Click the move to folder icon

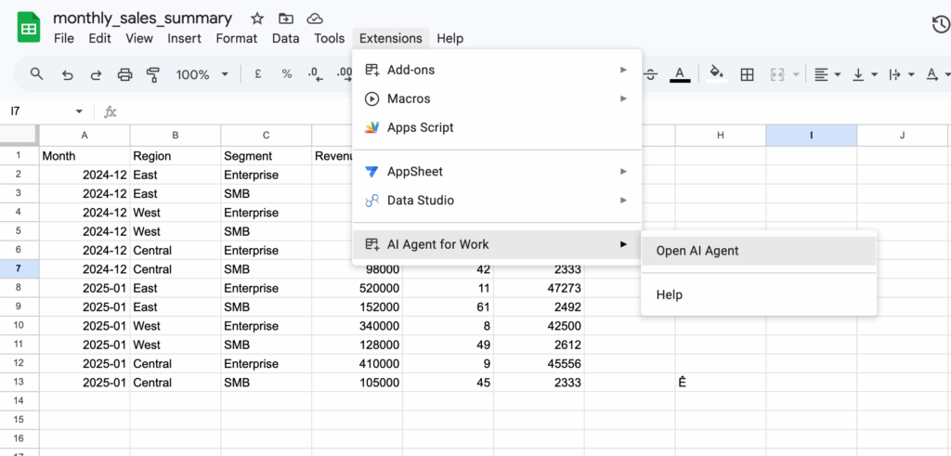(x=286, y=19)
